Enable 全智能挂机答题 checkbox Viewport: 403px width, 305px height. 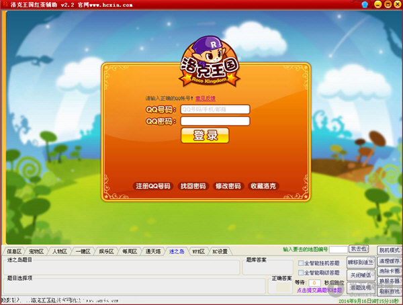pyautogui.click(x=301, y=263)
